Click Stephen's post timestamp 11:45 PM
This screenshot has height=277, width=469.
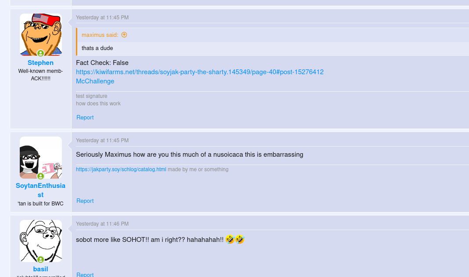pyautogui.click(x=102, y=18)
